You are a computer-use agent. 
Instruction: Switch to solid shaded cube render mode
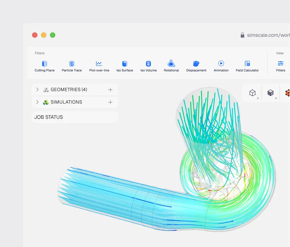coord(270,93)
